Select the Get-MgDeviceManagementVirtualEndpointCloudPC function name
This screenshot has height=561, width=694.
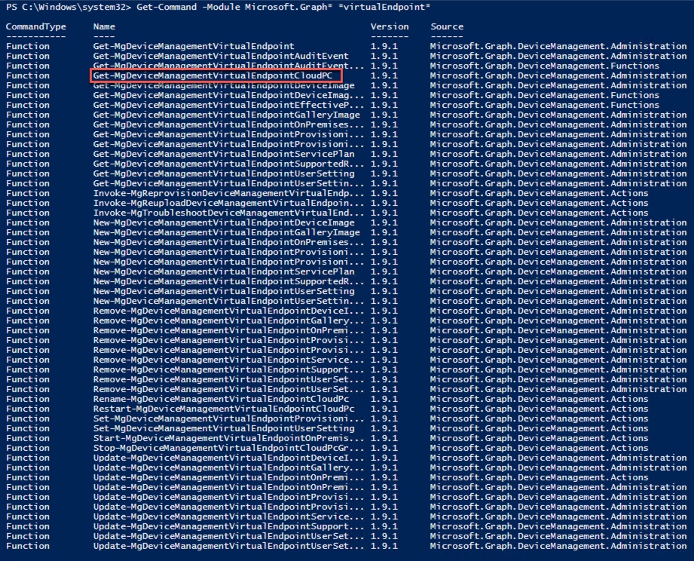click(212, 75)
